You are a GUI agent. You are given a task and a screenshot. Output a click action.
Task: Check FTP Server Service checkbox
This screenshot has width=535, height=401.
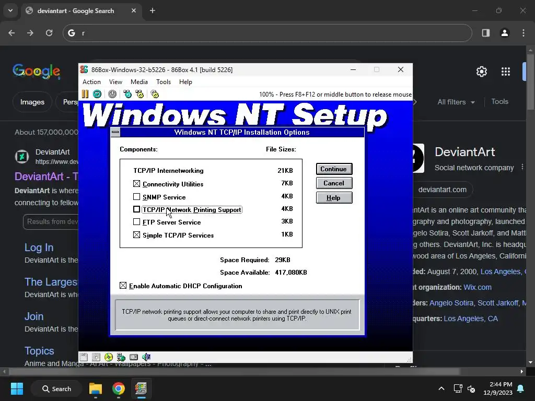[136, 222]
